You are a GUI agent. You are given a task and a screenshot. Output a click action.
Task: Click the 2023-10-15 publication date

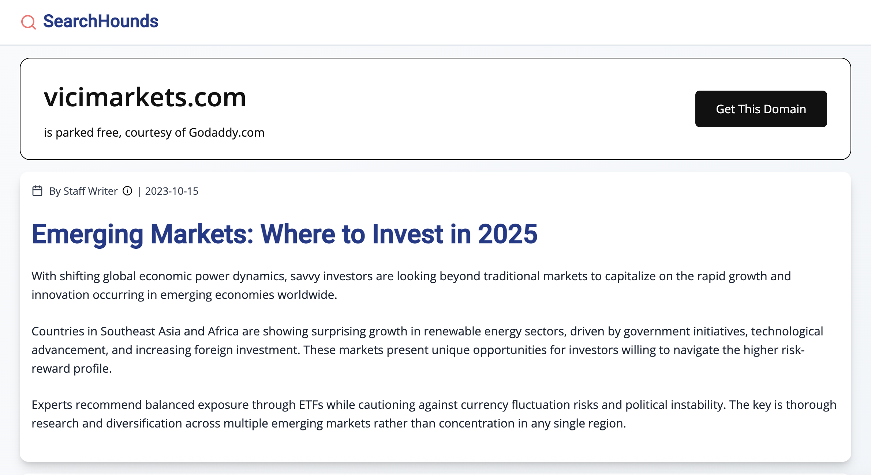coord(172,191)
